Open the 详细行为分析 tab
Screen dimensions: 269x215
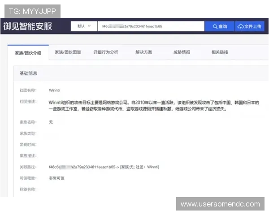(x=106, y=52)
